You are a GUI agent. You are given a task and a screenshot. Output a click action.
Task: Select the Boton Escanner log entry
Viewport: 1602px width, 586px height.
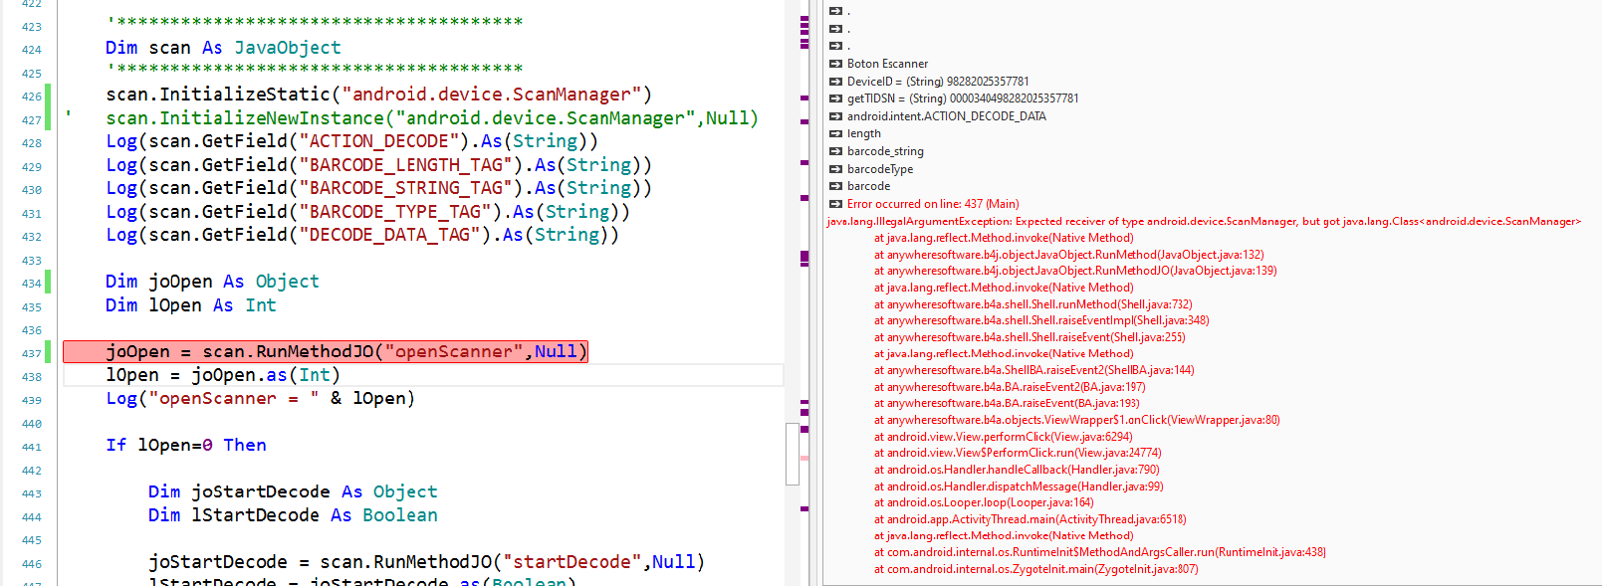887,64
